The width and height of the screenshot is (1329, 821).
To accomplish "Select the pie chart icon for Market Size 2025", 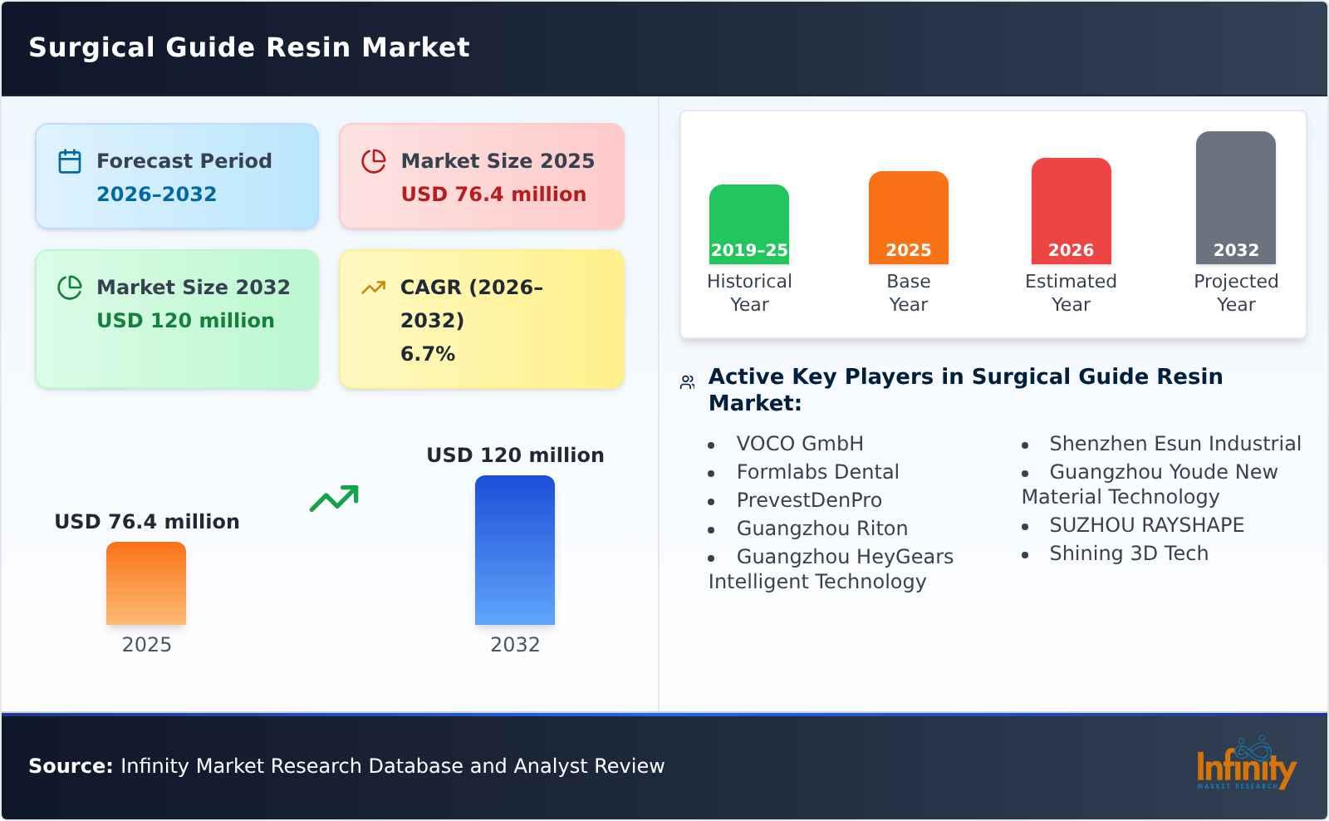I will coord(373,161).
